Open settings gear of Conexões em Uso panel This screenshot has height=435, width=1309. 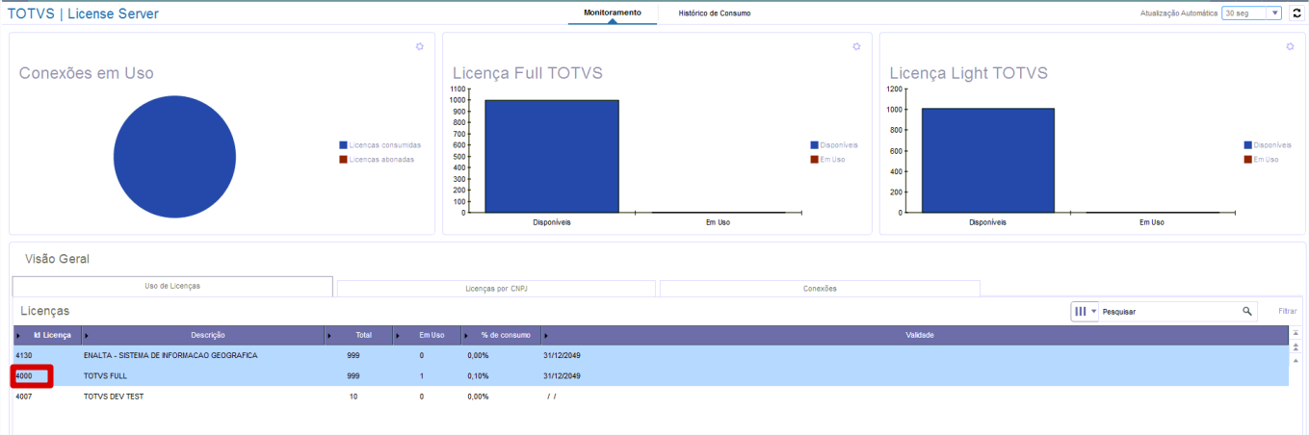[x=419, y=46]
